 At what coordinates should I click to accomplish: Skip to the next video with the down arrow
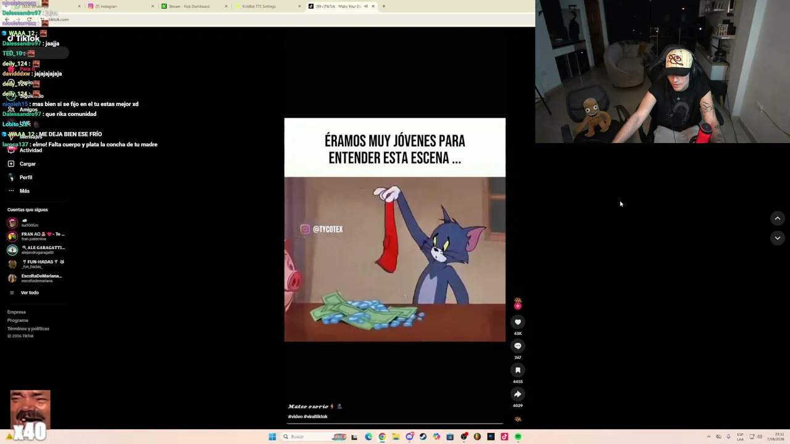coord(778,238)
